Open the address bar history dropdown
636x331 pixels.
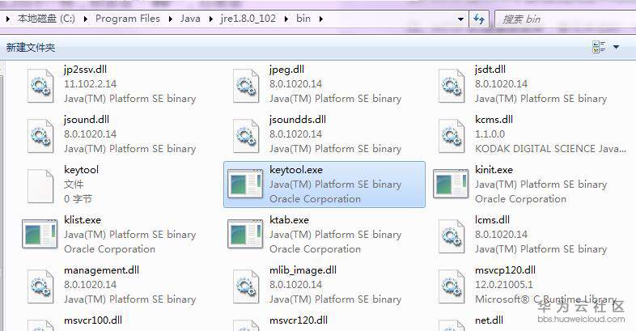pyautogui.click(x=460, y=19)
